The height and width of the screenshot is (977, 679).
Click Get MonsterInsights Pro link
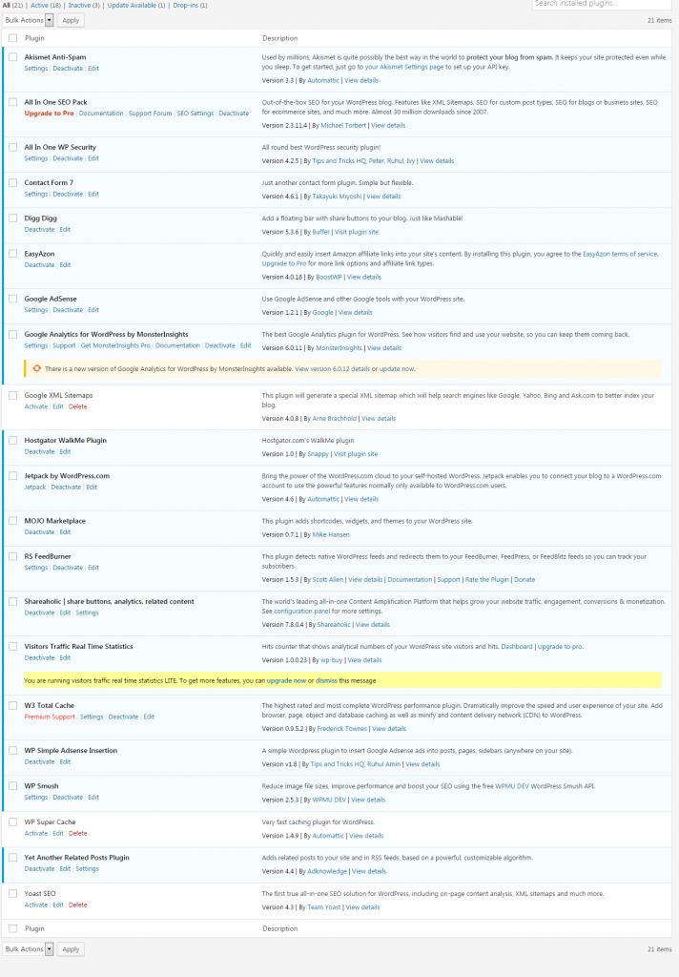pos(115,345)
